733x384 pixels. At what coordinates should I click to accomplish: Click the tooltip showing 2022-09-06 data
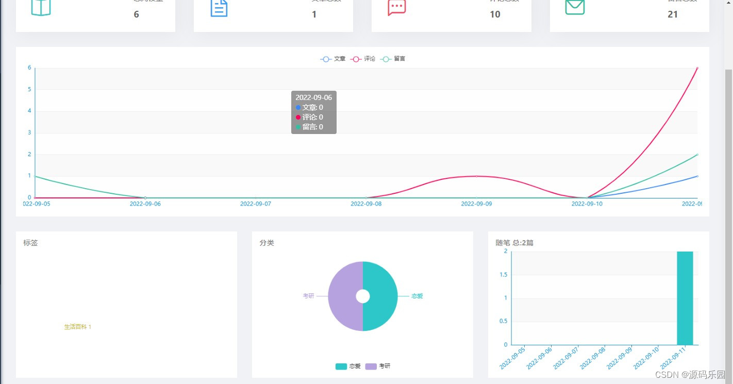pyautogui.click(x=313, y=112)
